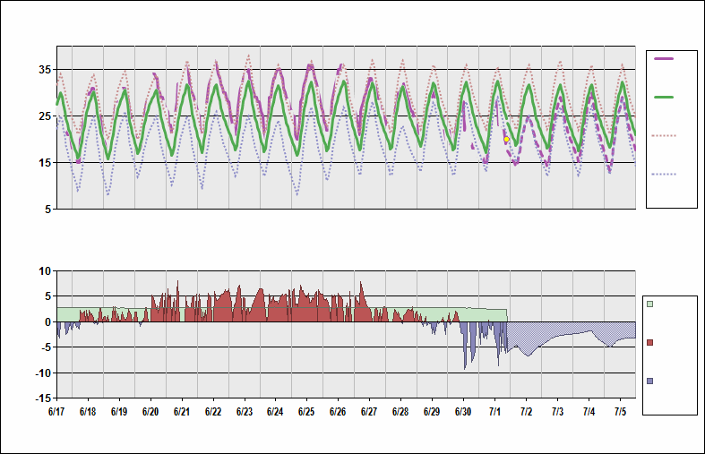Click the 7/2 date label

526,411
